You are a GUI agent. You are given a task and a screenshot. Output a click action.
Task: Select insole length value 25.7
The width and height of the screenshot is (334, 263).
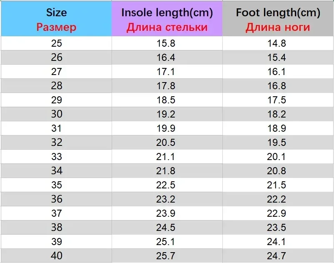tap(167, 255)
